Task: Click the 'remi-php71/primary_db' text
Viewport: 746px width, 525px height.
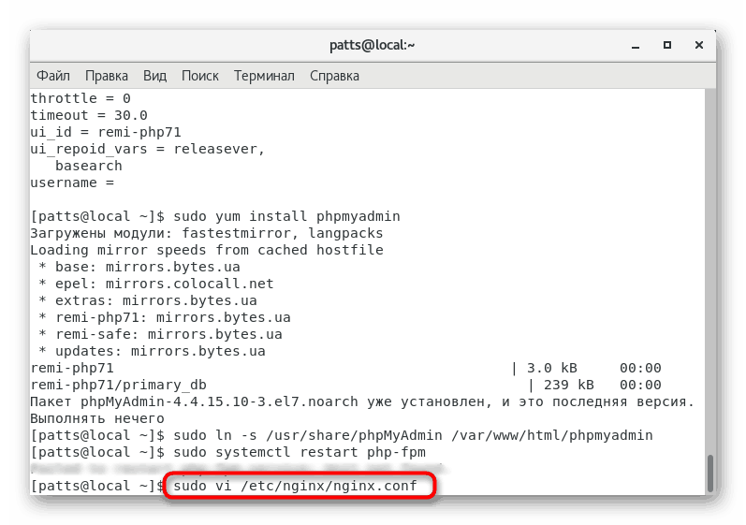Action: (x=119, y=386)
